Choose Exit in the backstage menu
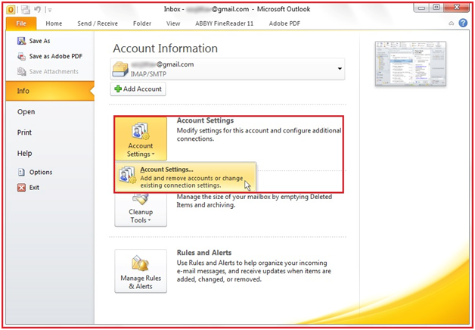The height and width of the screenshot is (330, 475). click(x=34, y=188)
